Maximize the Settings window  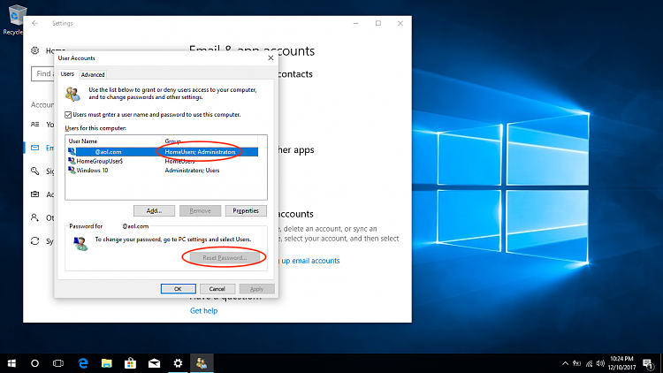[x=378, y=23]
